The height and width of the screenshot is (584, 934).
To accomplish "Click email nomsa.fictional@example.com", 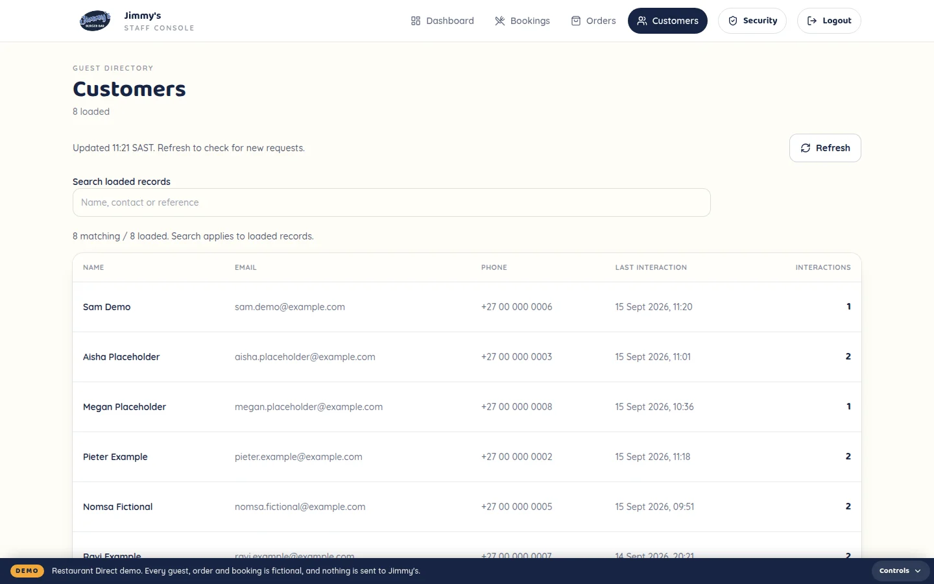I will (x=300, y=507).
